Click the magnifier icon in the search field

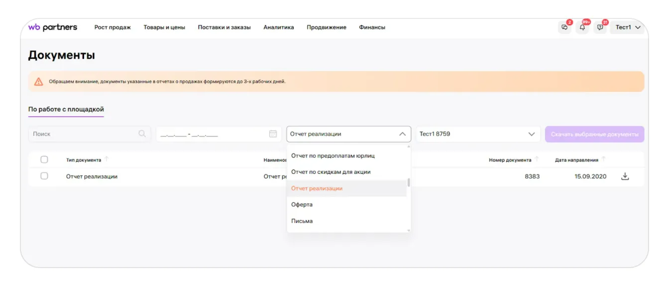coord(142,134)
